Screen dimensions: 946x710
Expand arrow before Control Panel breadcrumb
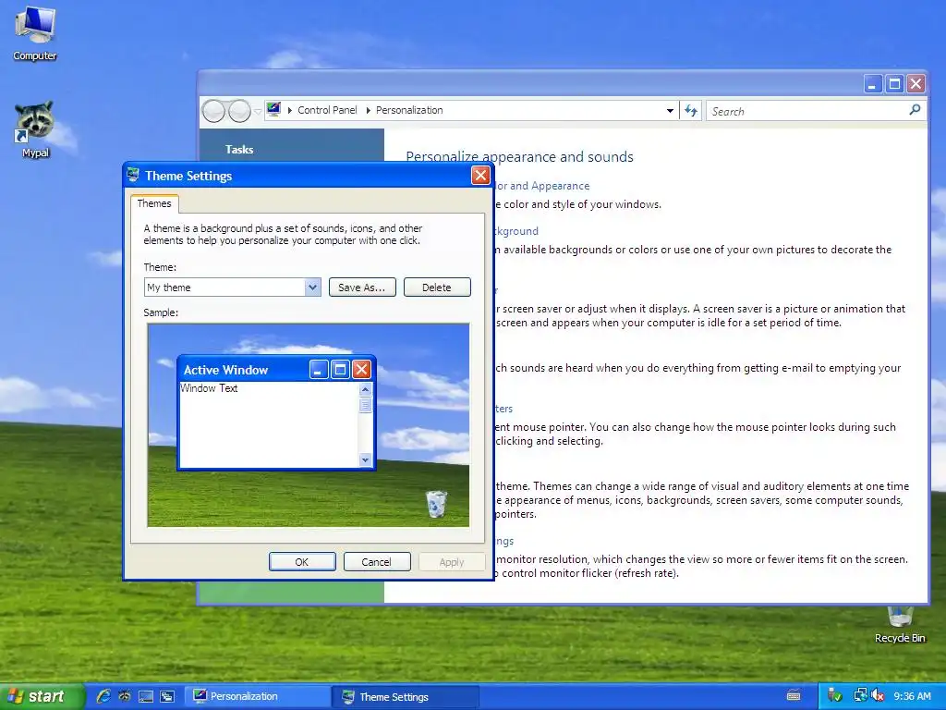pos(289,111)
